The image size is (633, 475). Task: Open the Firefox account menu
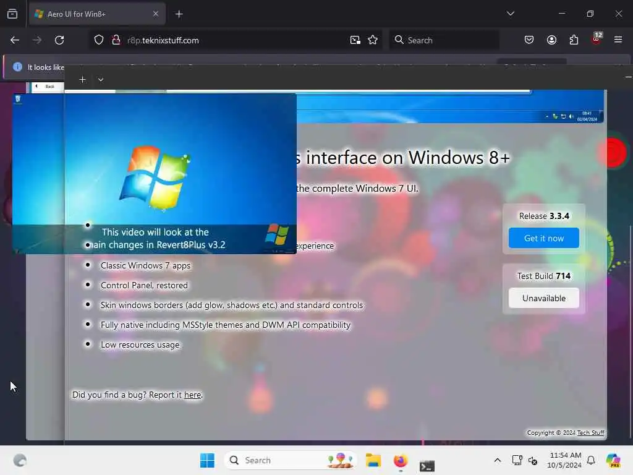(552, 40)
